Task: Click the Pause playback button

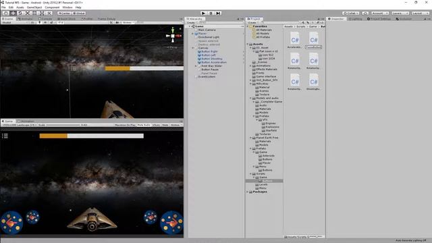Action: click(x=211, y=13)
